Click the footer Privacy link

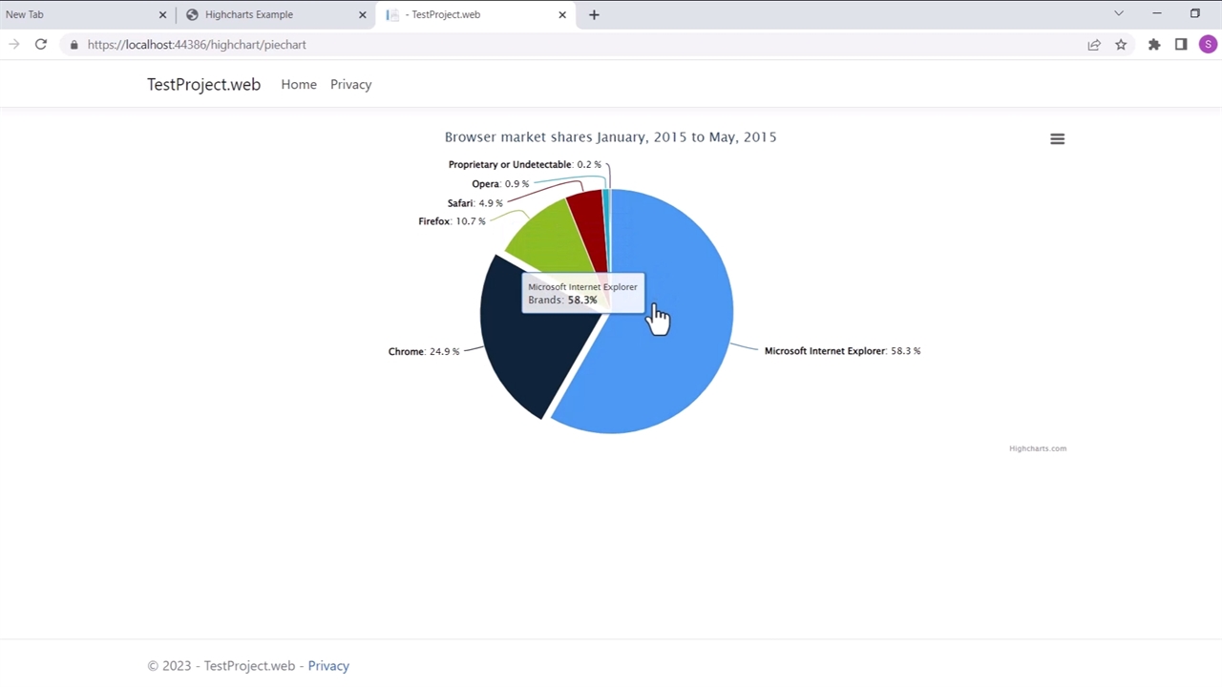[328, 666]
